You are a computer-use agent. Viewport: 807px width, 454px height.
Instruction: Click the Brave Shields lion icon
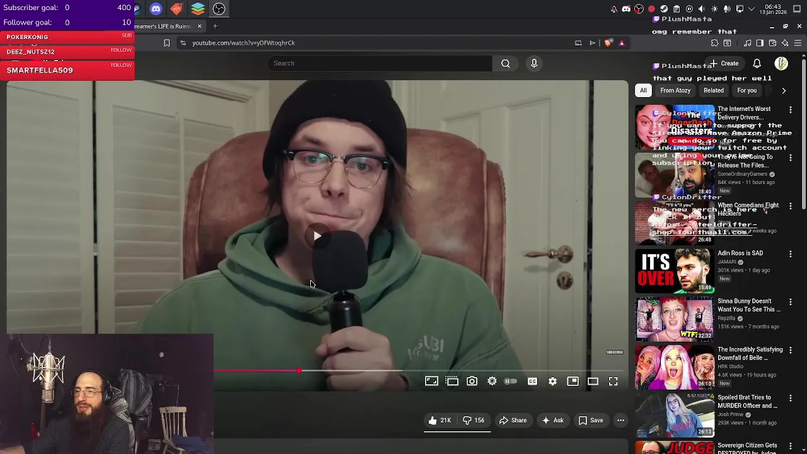pos(608,43)
